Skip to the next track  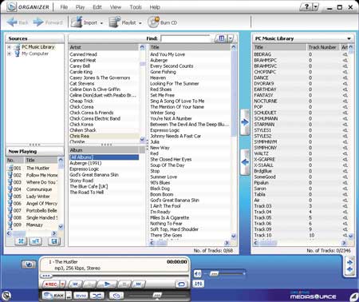(x=139, y=284)
